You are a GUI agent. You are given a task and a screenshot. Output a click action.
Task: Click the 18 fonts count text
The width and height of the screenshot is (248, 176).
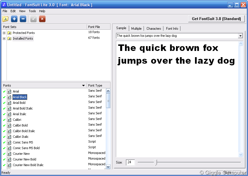94,32
